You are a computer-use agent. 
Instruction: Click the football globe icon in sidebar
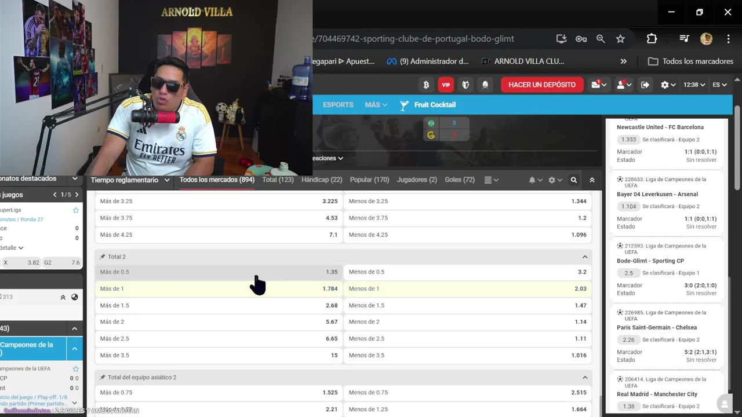74,297
